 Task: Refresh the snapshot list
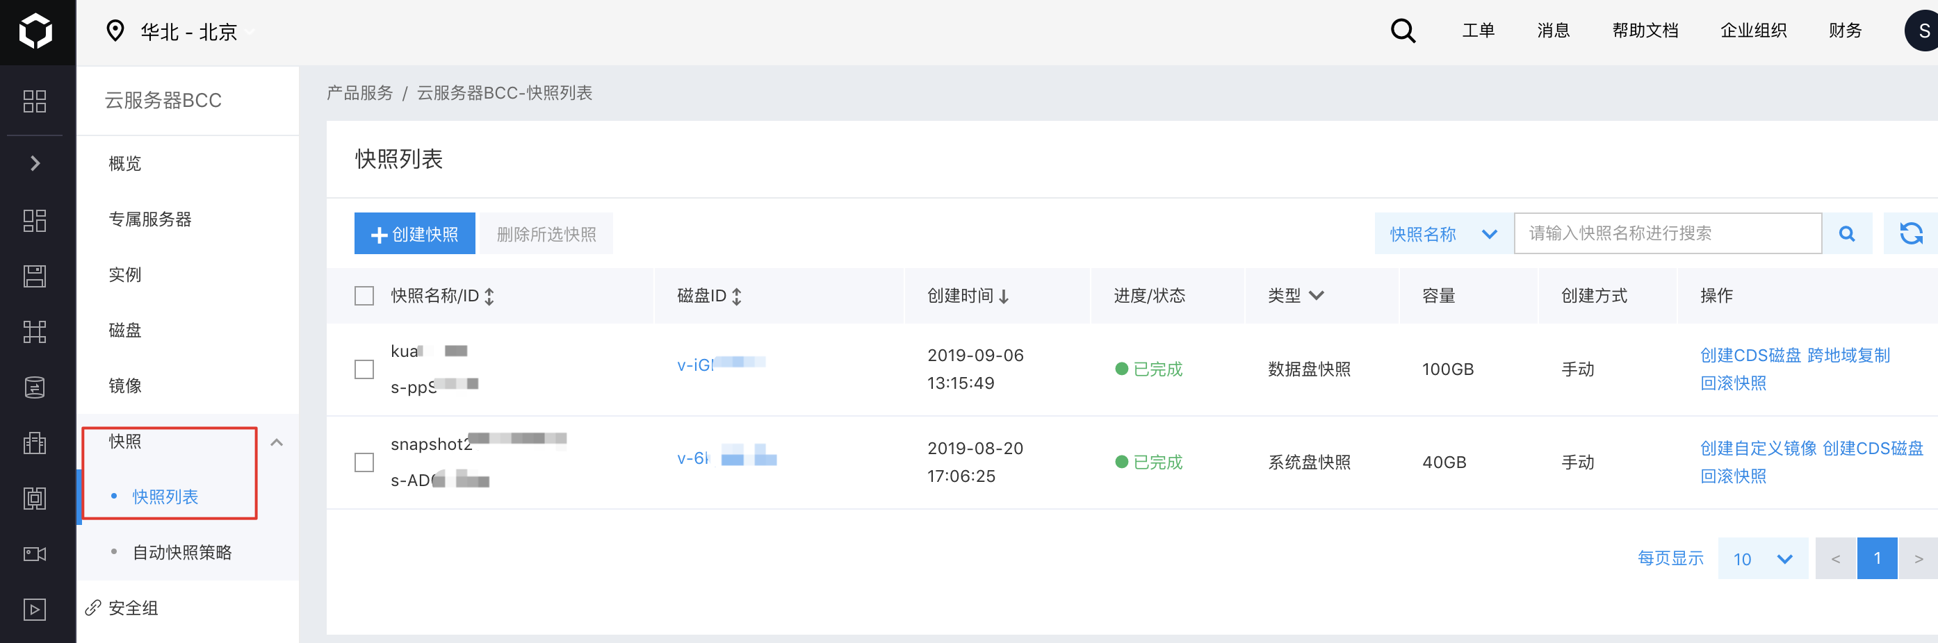(x=1911, y=233)
